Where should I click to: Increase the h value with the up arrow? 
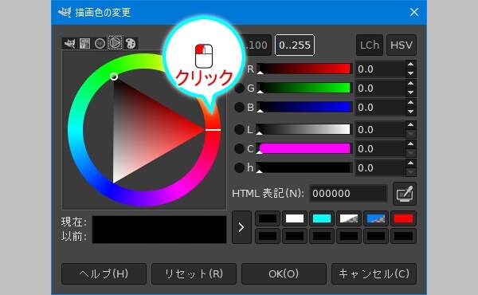pyautogui.click(x=410, y=163)
